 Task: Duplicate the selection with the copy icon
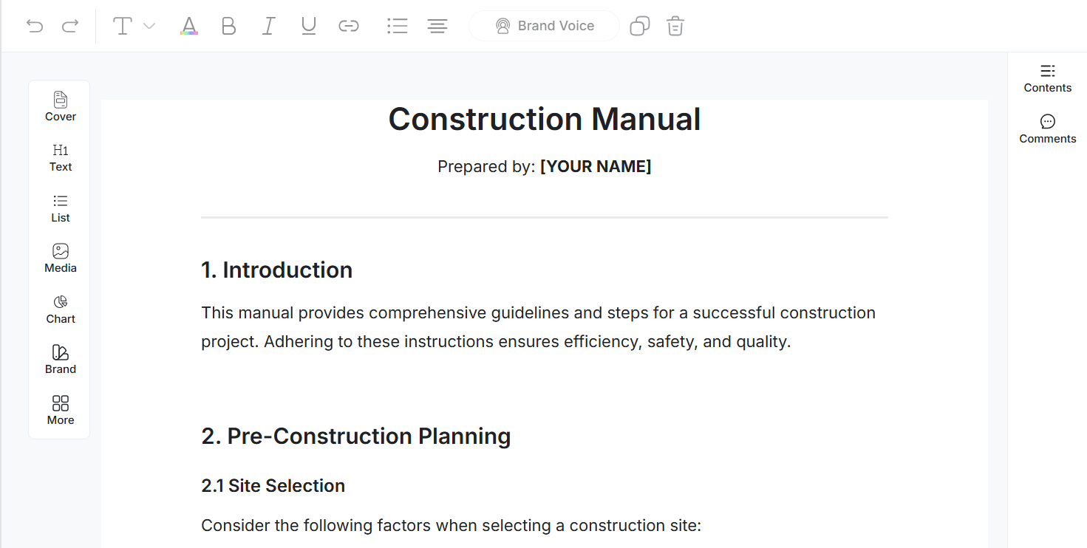(639, 25)
